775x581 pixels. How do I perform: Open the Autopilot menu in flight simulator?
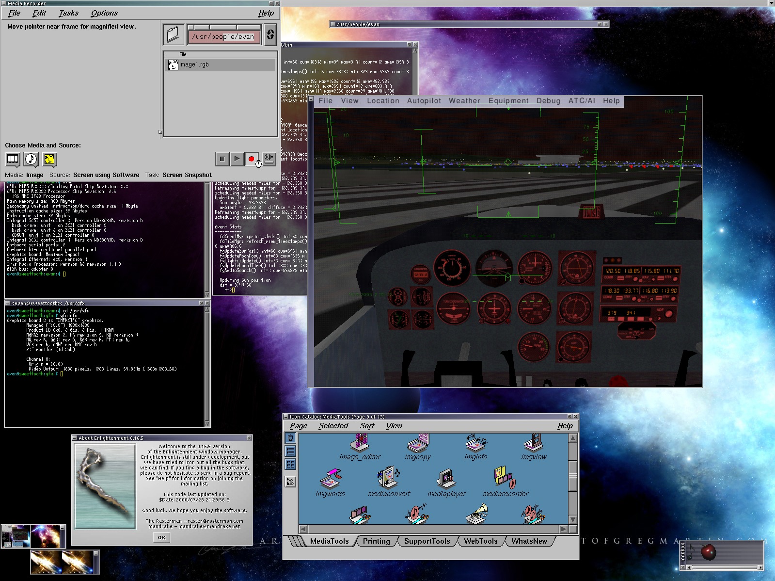tap(424, 101)
